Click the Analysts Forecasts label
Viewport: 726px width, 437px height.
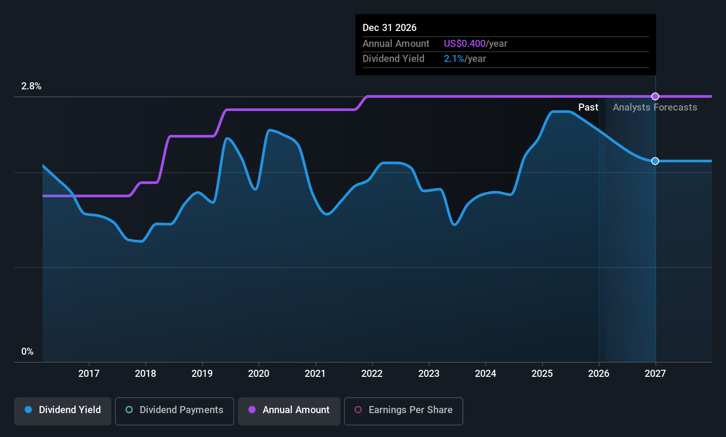click(655, 107)
